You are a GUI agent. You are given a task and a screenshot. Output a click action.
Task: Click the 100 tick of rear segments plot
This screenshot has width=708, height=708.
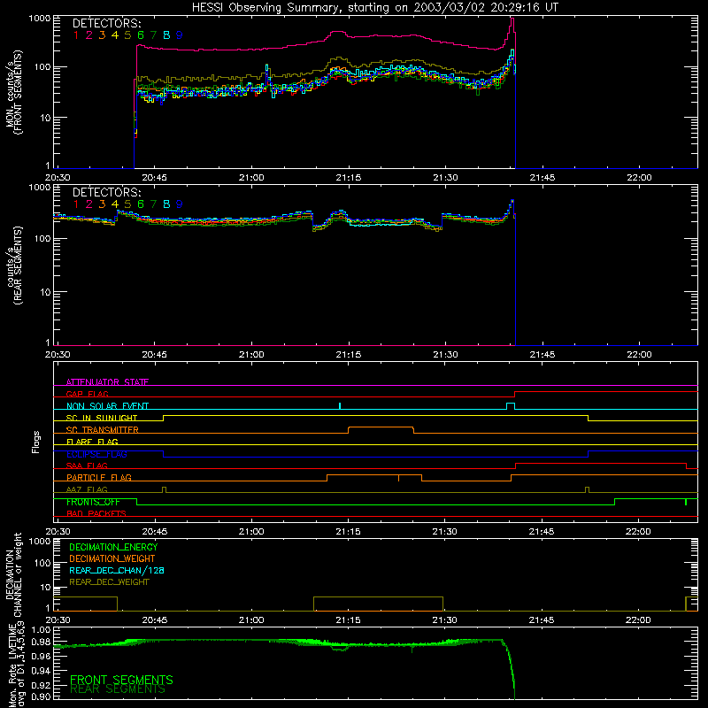point(42,238)
